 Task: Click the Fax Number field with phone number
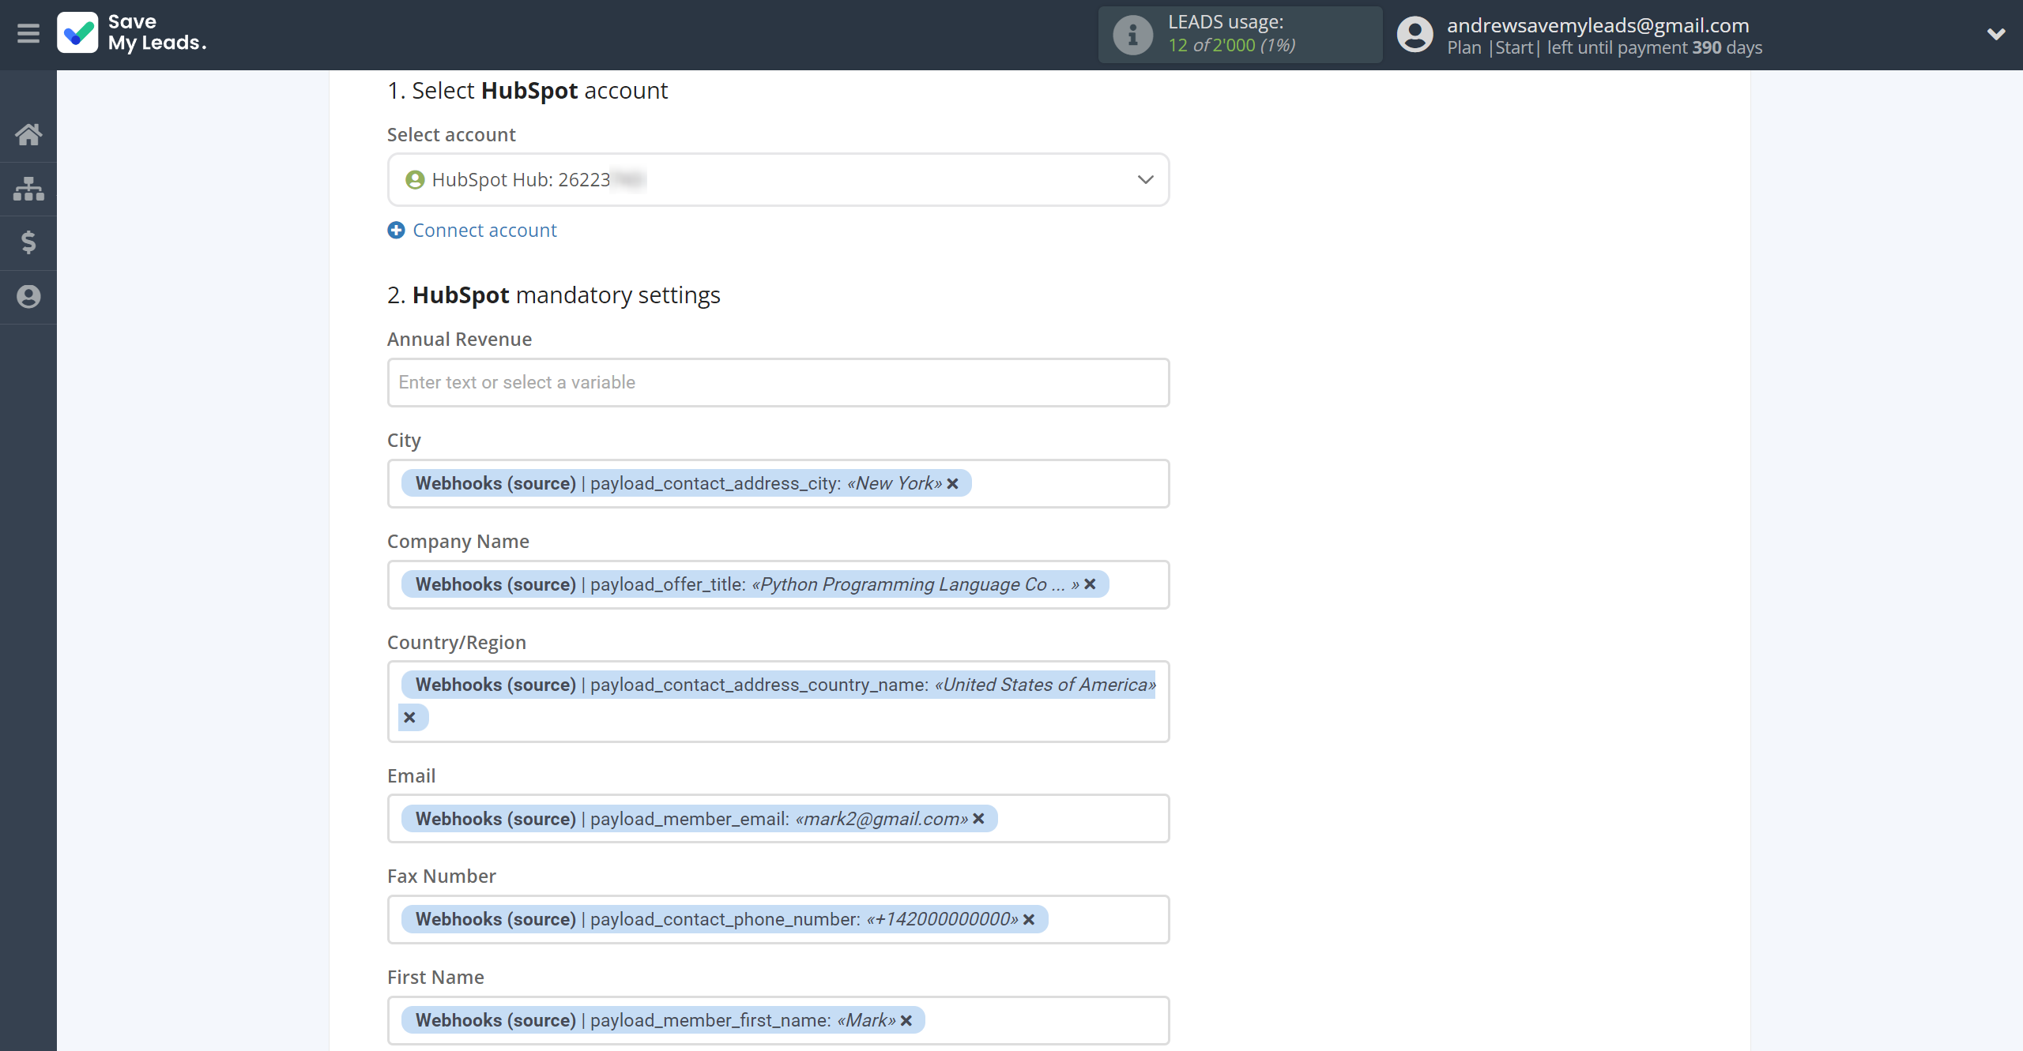tap(778, 919)
